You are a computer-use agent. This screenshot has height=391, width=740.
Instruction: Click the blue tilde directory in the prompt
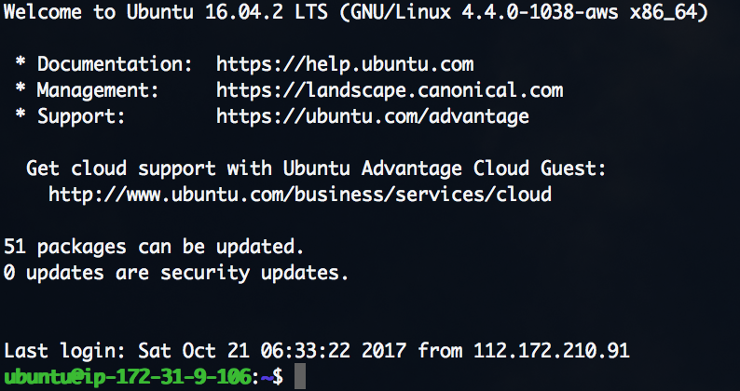point(265,377)
